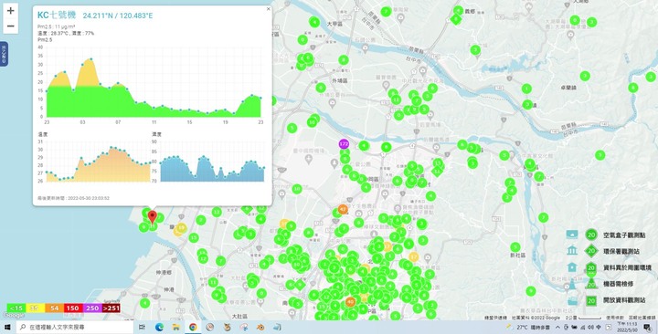This screenshot has width=658, height=334.
Task: Click the 開放資料觀測站 legend label
Action: [x=624, y=301]
